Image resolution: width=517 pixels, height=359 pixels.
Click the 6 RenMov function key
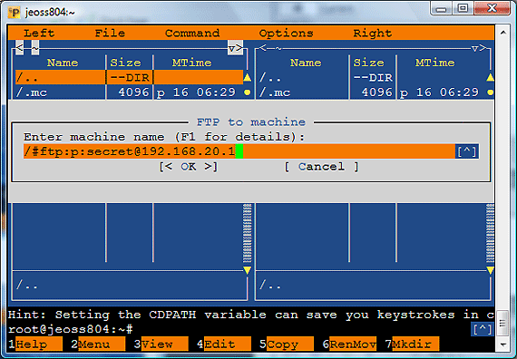349,344
